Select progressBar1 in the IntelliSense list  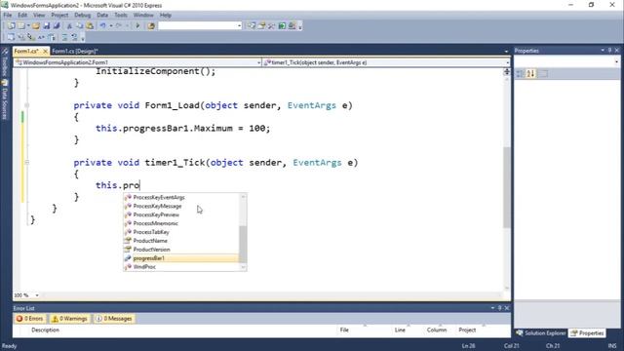click(181, 258)
